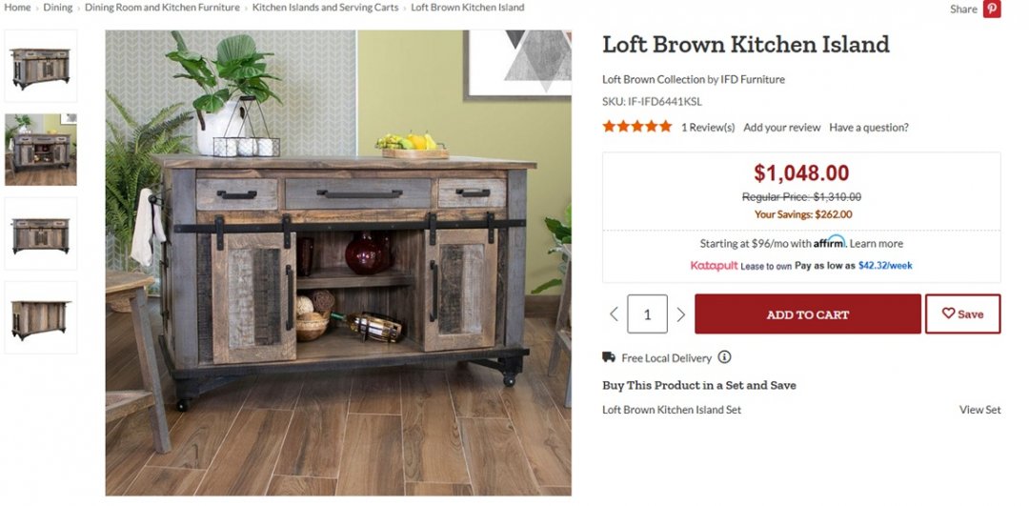The height and width of the screenshot is (506, 1029).
Task: Go to the Dining breadcrumb
Action: click(57, 8)
